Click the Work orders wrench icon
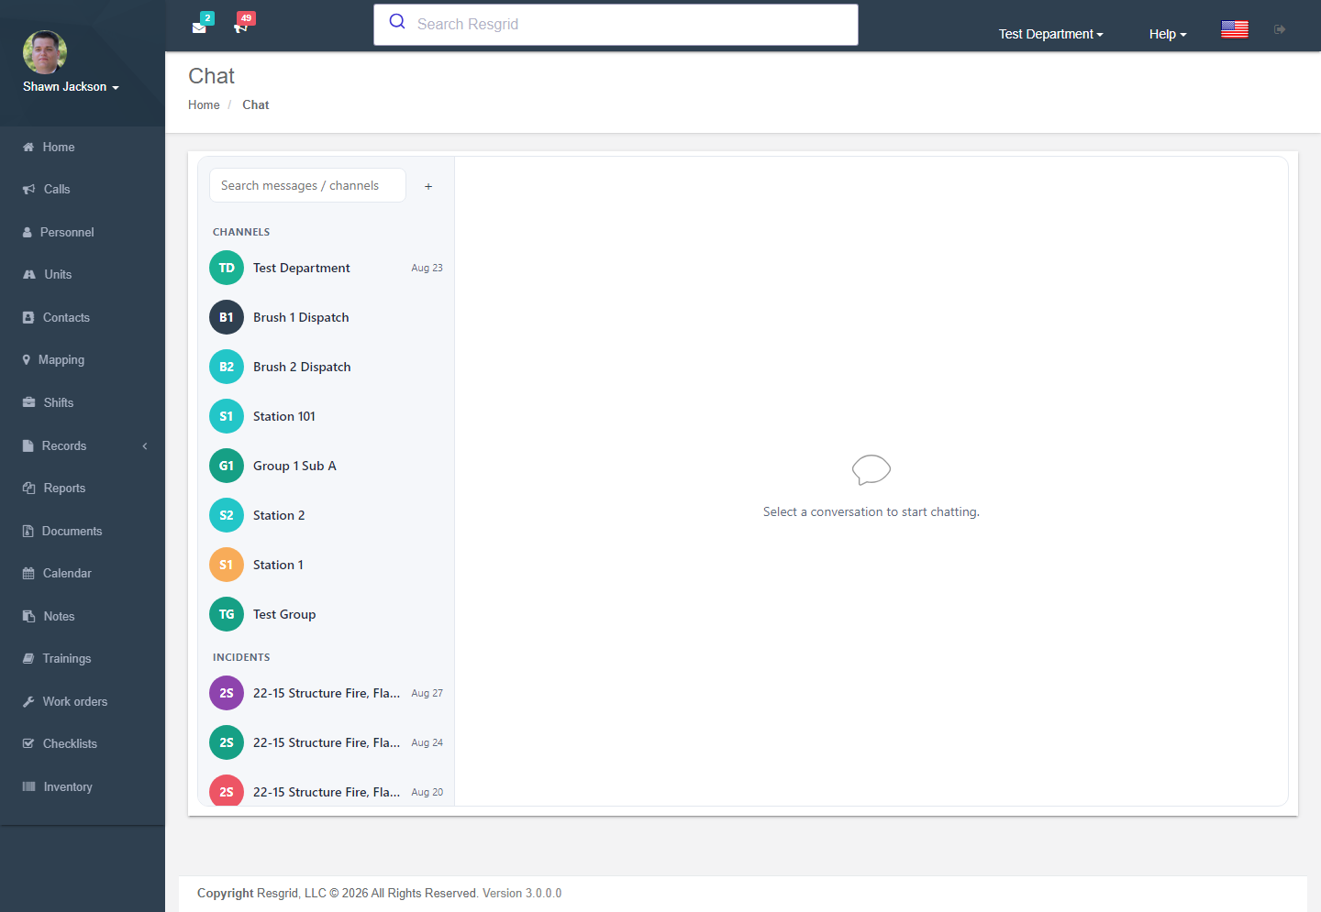The image size is (1321, 912). coord(28,702)
